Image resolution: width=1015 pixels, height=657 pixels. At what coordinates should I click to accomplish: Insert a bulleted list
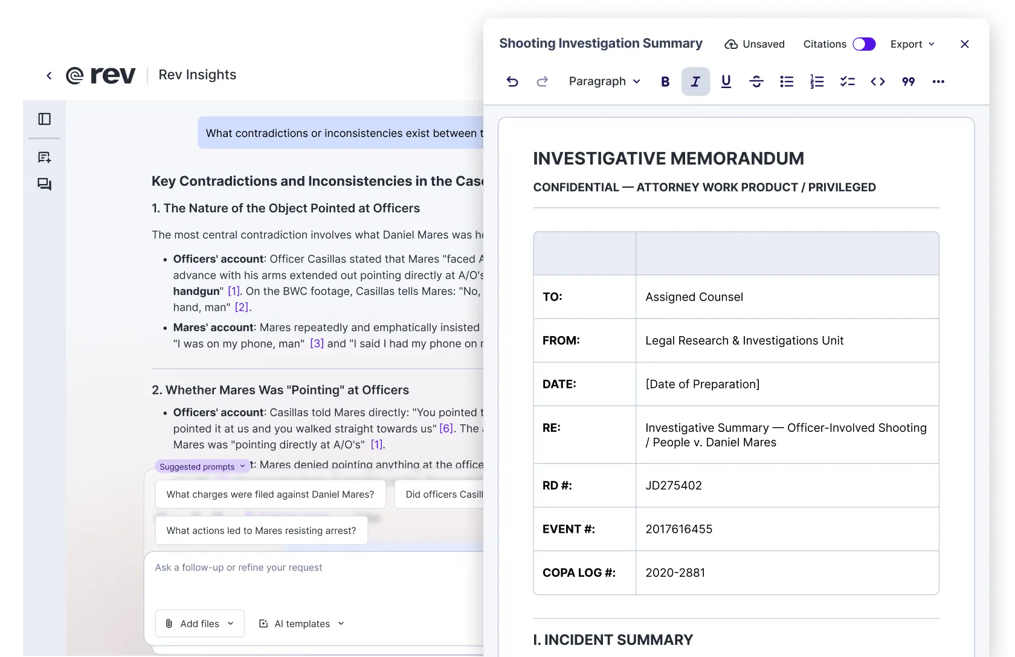[x=787, y=81]
